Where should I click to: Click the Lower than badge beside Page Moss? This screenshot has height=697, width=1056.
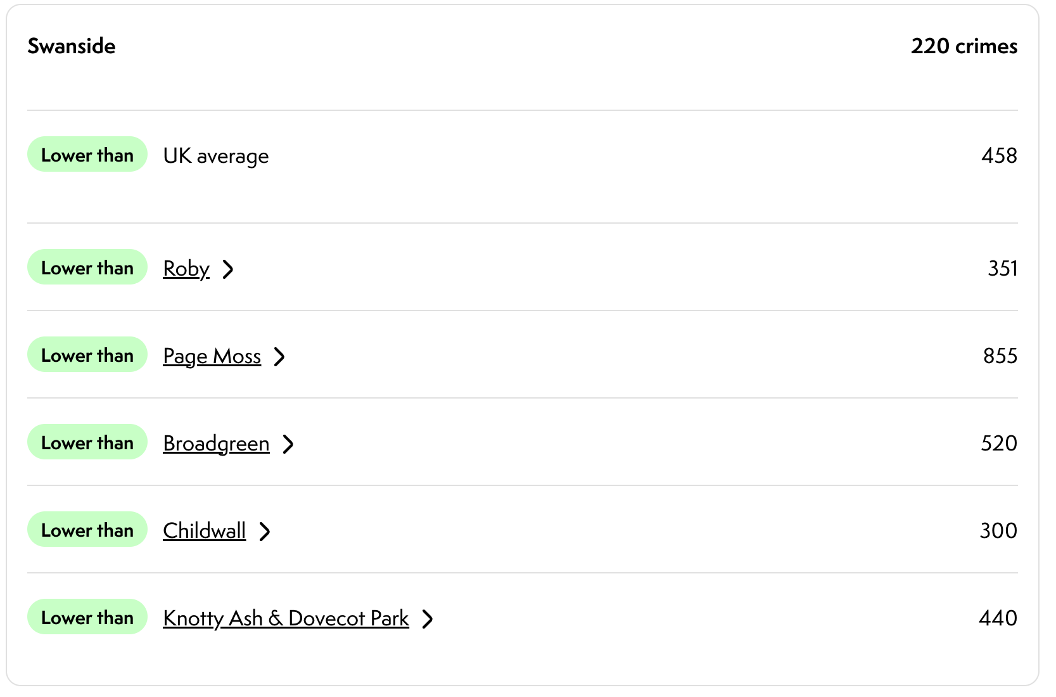click(x=87, y=355)
